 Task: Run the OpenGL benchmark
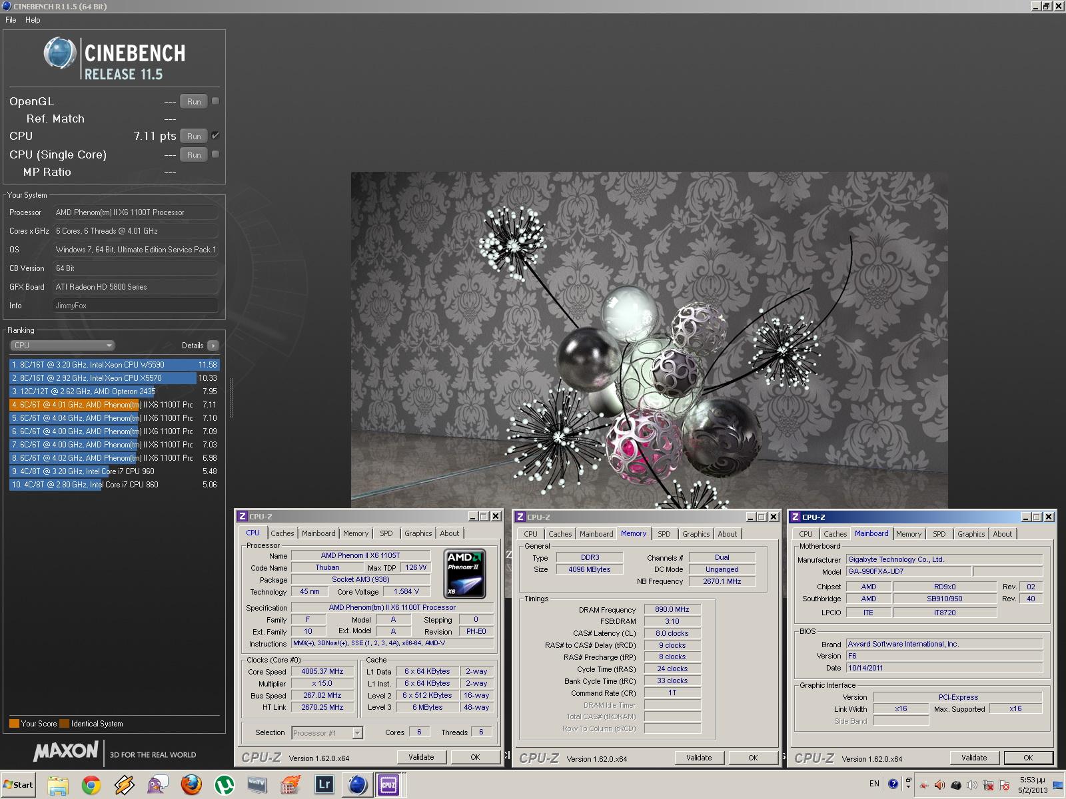click(194, 102)
